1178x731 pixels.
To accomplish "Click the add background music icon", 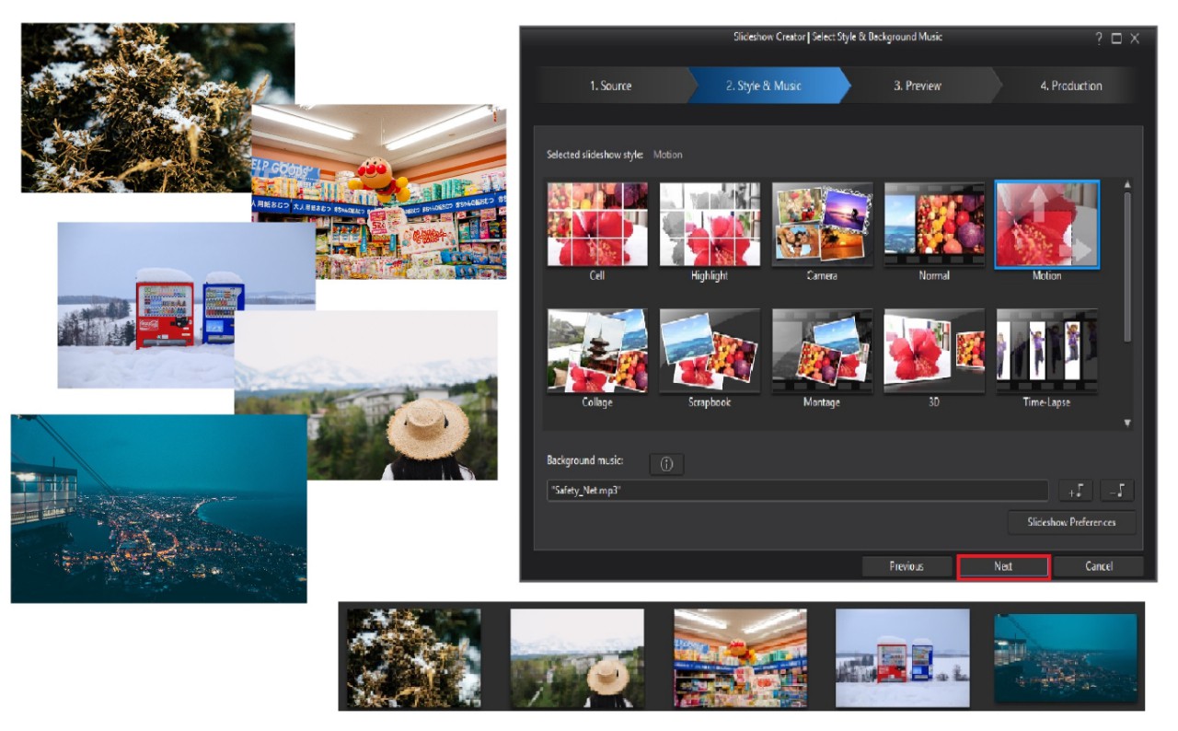I will (x=1074, y=491).
